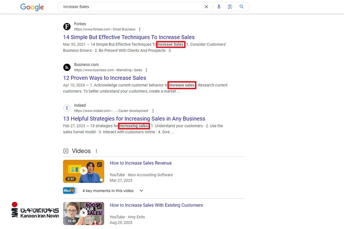Open the Forbes result options menu

tap(140, 29)
